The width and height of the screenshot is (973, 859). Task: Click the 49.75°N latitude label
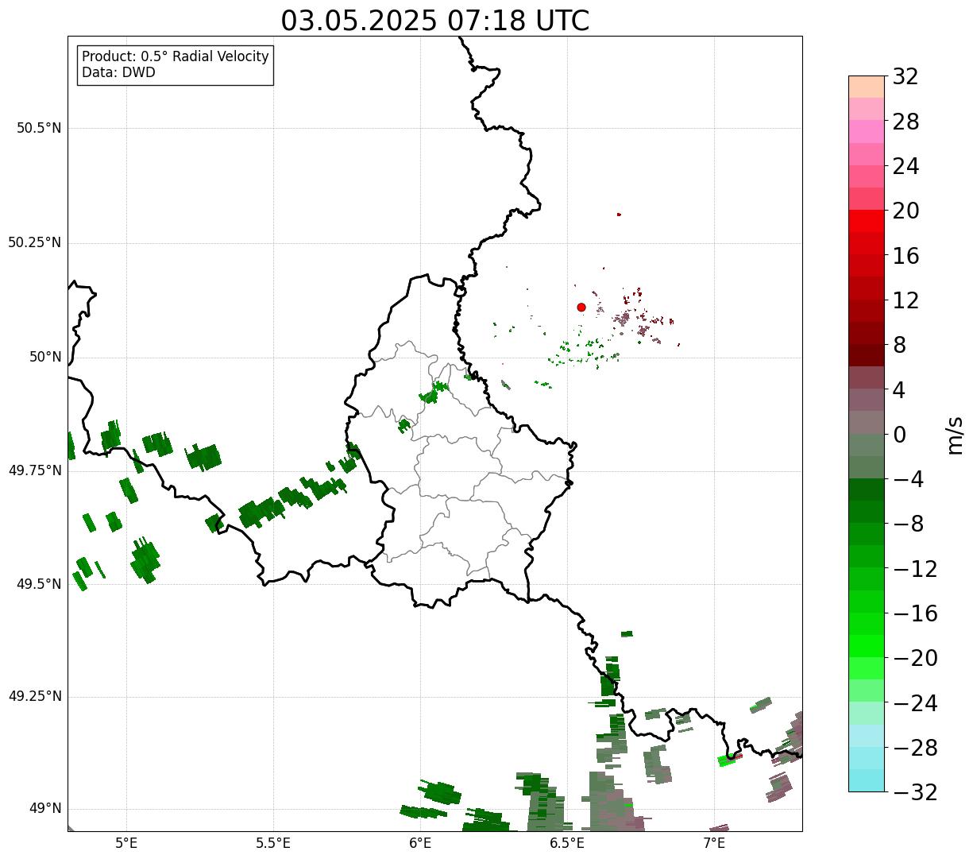pyautogui.click(x=35, y=470)
